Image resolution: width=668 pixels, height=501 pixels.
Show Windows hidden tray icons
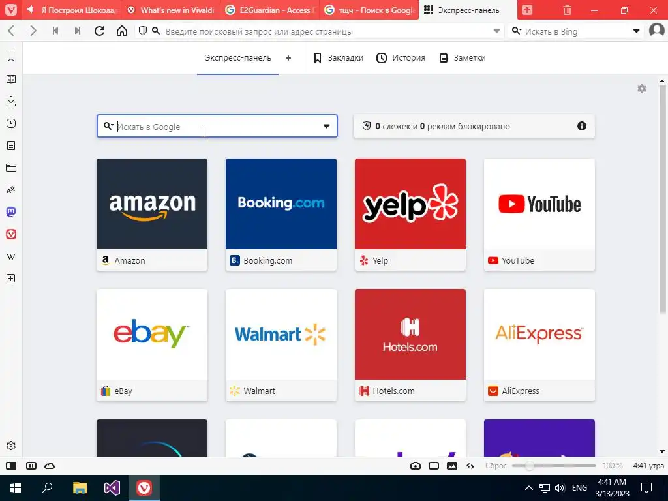click(528, 488)
